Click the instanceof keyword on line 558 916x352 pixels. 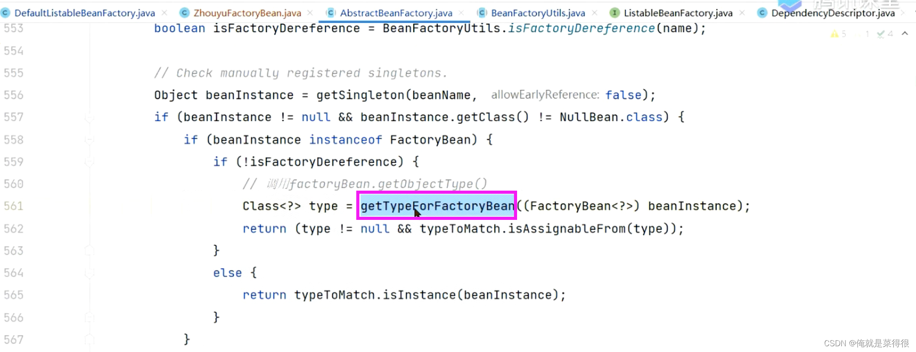(346, 140)
